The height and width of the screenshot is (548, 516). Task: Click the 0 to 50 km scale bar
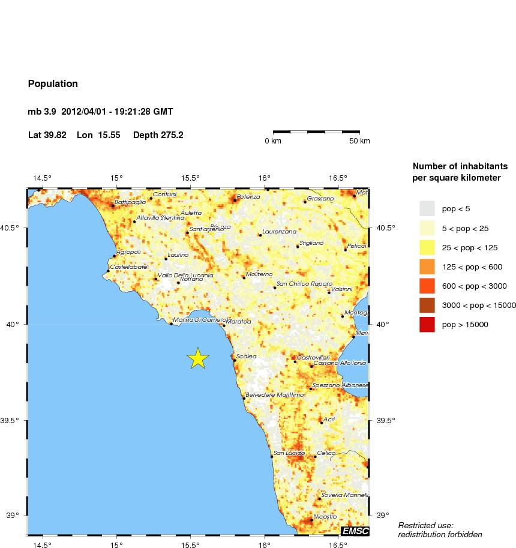point(317,133)
